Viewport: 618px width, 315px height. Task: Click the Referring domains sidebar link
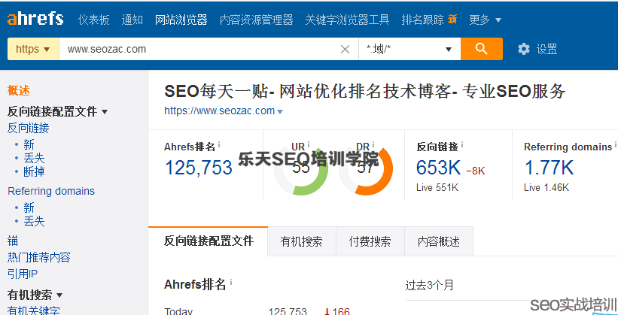(51, 191)
